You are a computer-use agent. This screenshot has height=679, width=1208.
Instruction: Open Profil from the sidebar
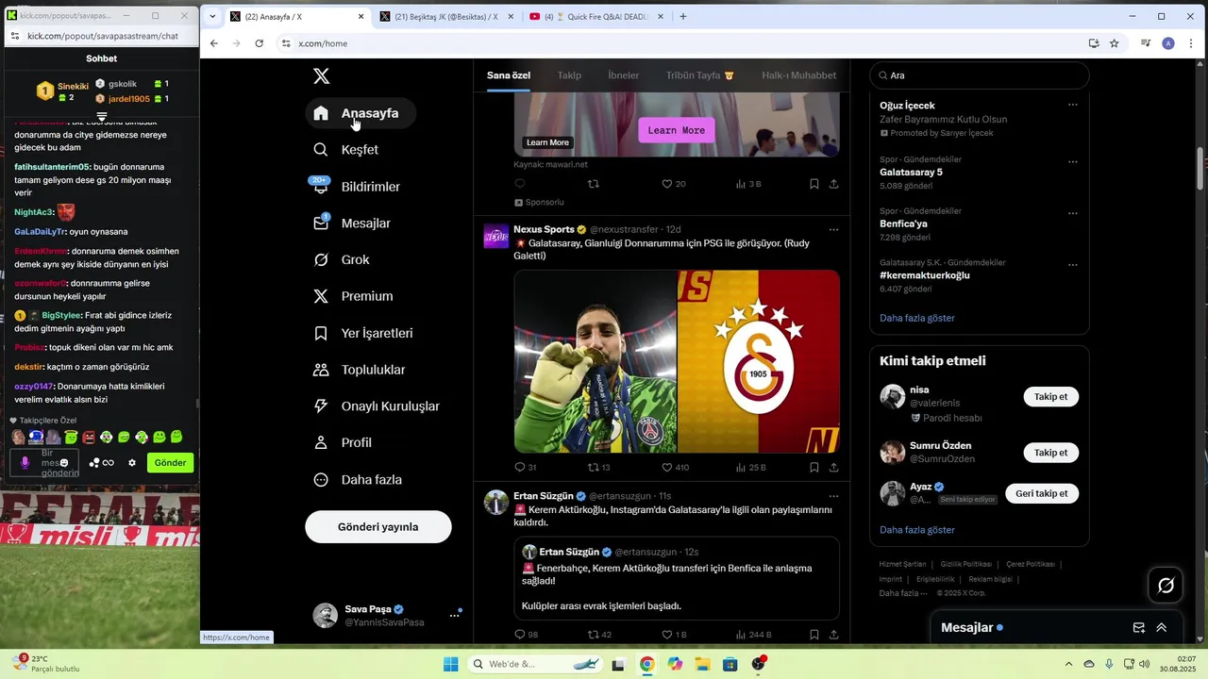click(x=343, y=442)
